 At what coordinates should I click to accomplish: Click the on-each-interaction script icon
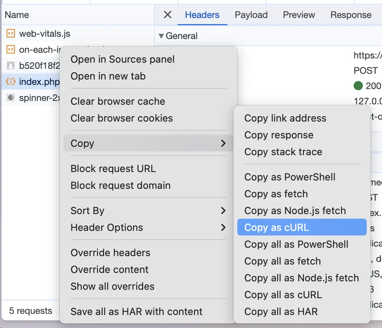click(11, 50)
